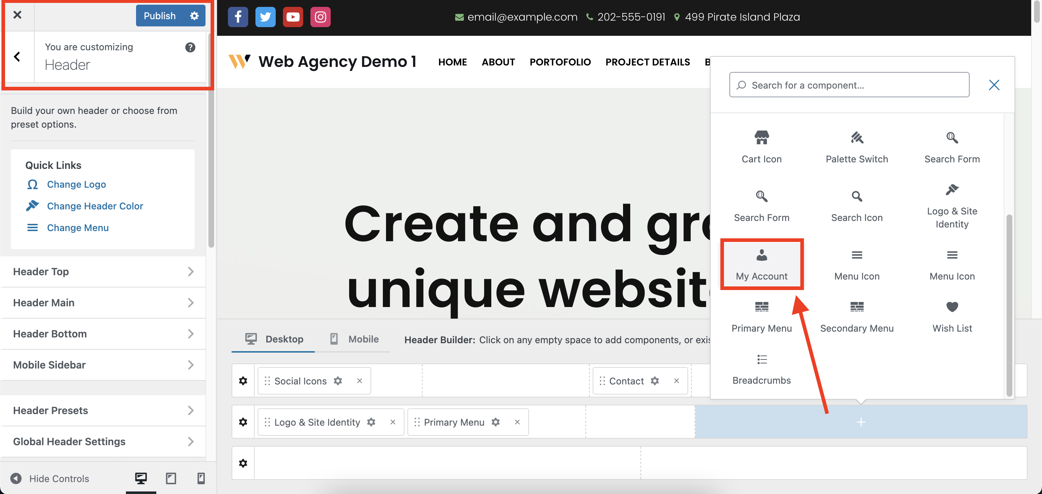
Task: Open the HOME menu item
Action: [x=452, y=62]
